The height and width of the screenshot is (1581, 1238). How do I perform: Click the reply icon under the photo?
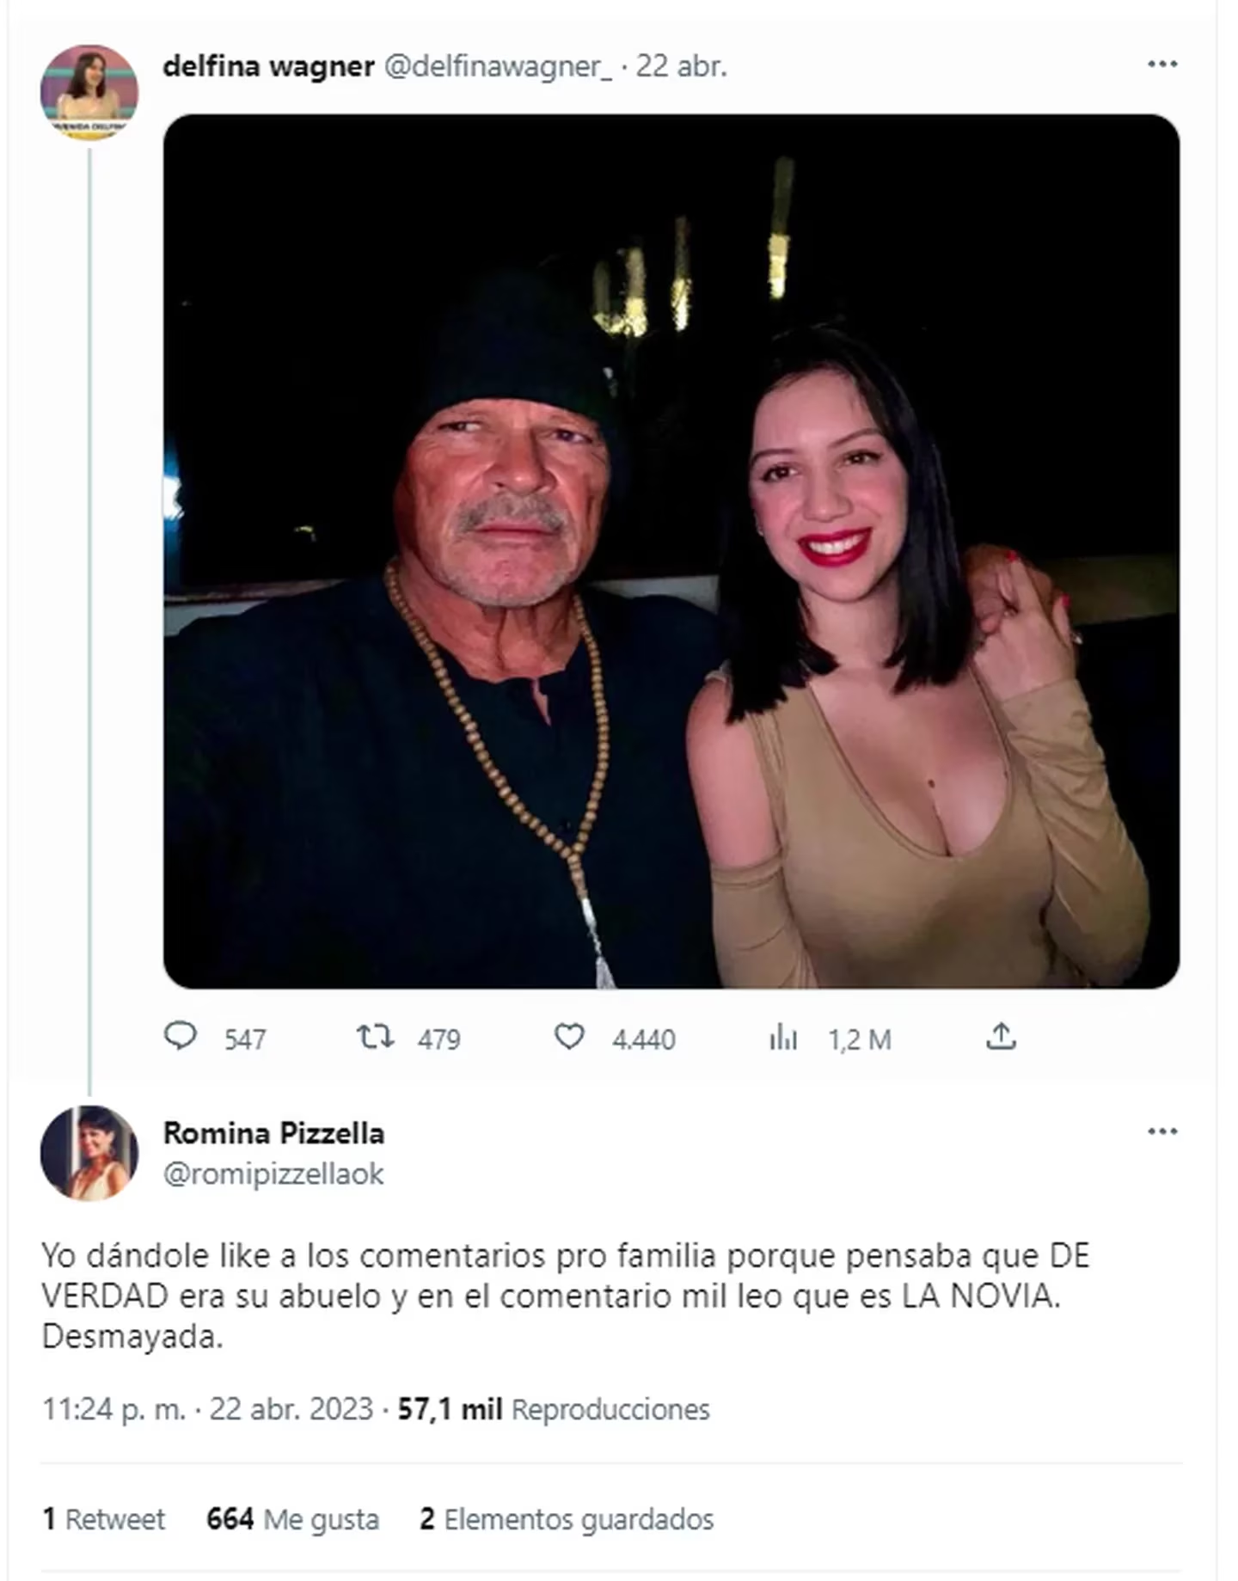tap(181, 1036)
